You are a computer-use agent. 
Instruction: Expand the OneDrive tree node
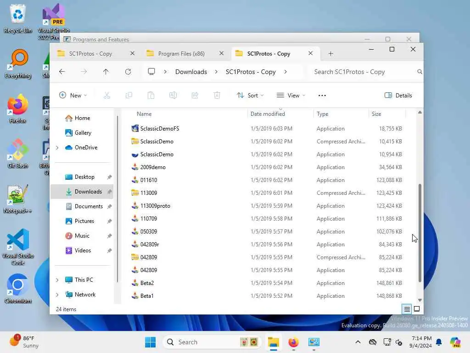pos(57,148)
